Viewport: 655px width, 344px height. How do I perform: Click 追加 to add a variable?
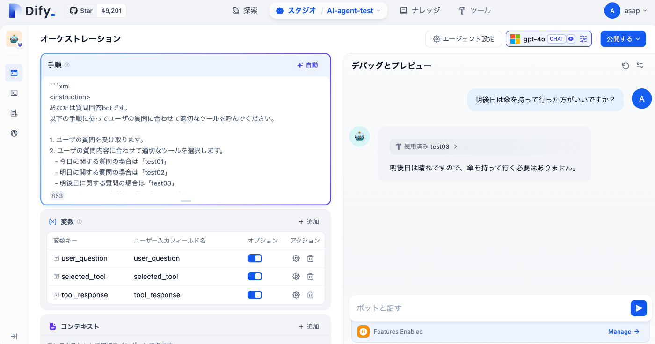309,222
